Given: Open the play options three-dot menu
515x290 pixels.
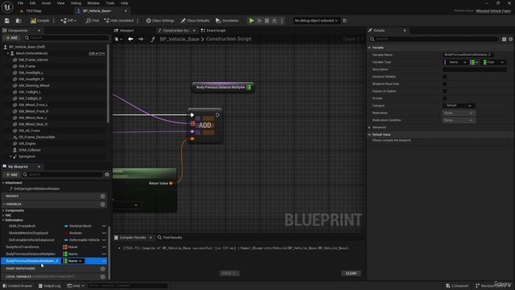Looking at the screenshot, I should [x=282, y=21].
